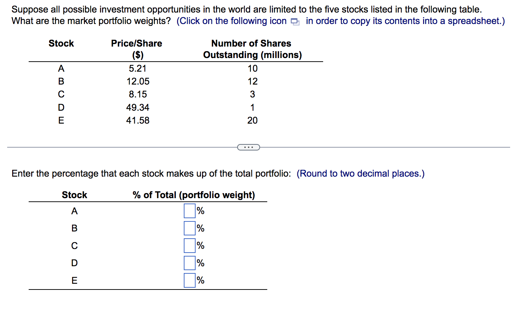This screenshot has width=513, height=311.
Task: Click the price value 8.15
Action: pos(138,94)
